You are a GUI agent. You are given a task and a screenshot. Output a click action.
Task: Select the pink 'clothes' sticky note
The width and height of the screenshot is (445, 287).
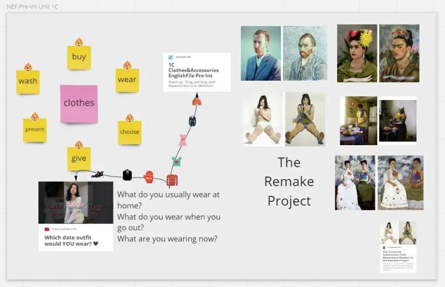coord(79,103)
